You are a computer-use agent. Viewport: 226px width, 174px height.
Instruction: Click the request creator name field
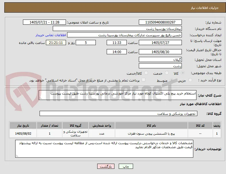(x=124, y=35)
